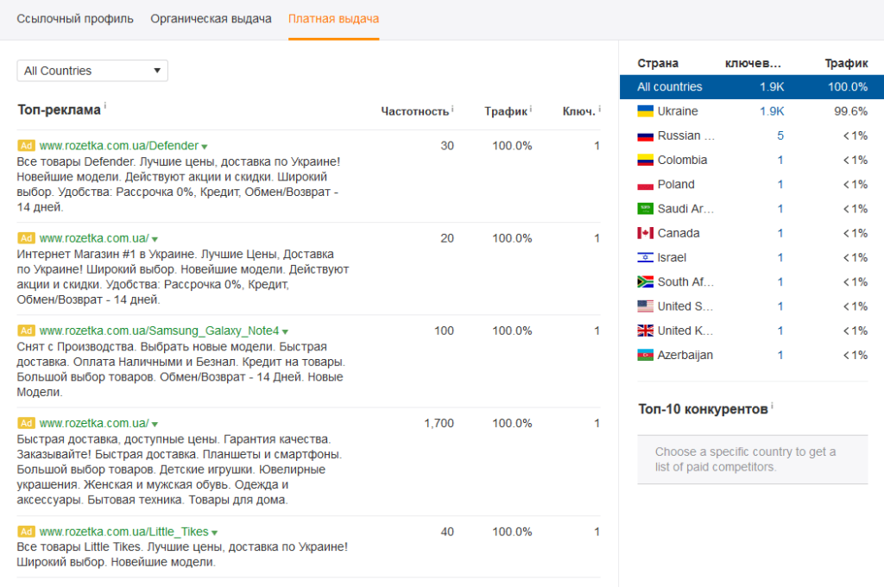
Task: Select the All countries row
Action: coord(751,87)
